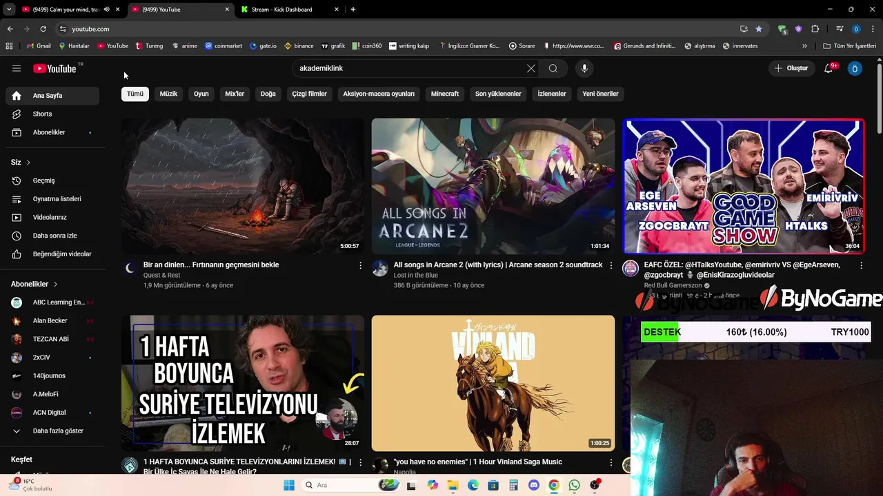Mute the 'Calm your mind' tab audio
The width and height of the screenshot is (883, 496).
pyautogui.click(x=106, y=10)
